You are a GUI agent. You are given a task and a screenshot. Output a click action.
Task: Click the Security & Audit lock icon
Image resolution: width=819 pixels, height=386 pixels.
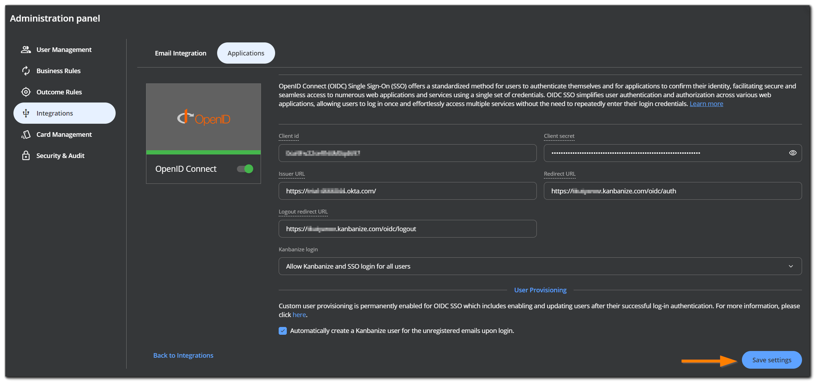tap(26, 156)
